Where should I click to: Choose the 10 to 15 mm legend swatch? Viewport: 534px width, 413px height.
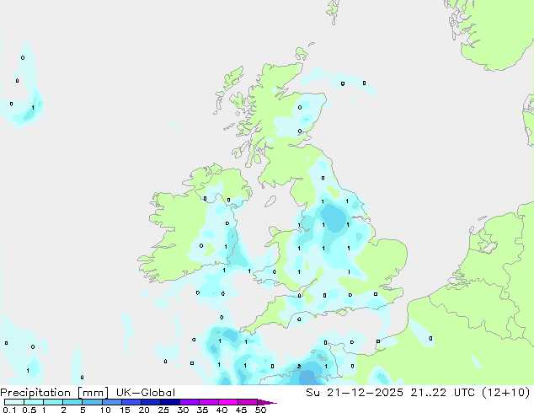coord(111,402)
